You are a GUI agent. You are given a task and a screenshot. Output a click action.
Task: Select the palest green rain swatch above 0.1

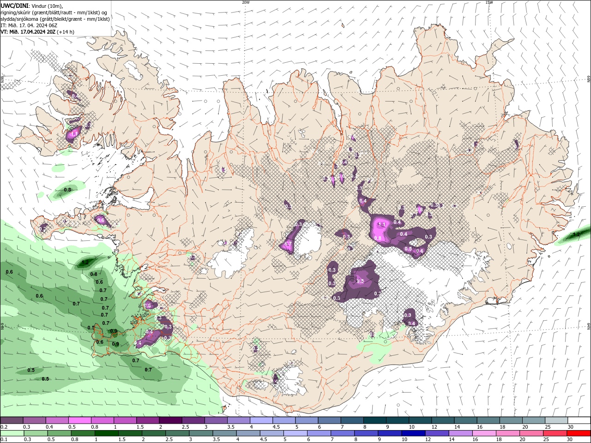(x=12, y=433)
